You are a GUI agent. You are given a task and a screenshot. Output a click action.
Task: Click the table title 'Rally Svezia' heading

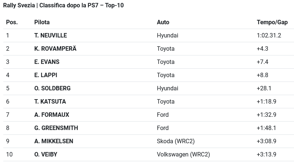(63, 6)
